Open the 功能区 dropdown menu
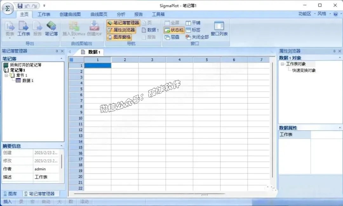This screenshot has width=343, height=206. 307,14
